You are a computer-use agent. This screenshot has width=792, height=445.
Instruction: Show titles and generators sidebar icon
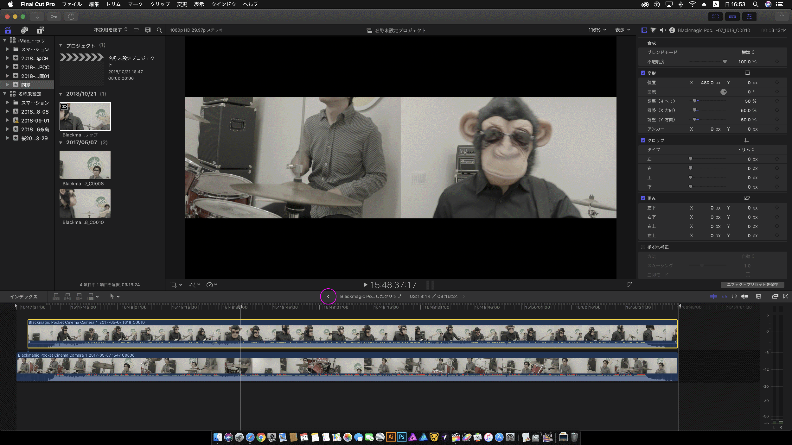(x=40, y=30)
